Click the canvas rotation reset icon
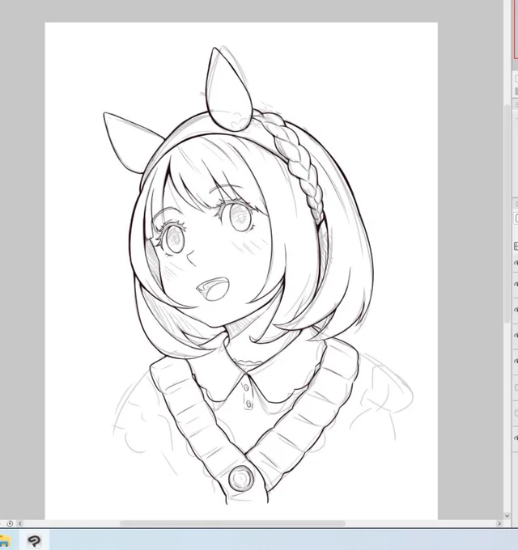Image resolution: width=518 pixels, height=550 pixels. pos(10,523)
